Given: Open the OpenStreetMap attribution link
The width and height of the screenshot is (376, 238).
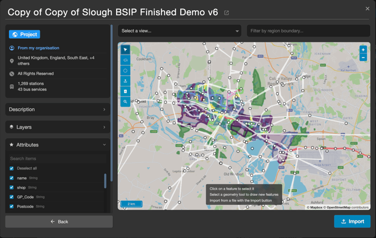Looking at the screenshot, I should coord(338,207).
